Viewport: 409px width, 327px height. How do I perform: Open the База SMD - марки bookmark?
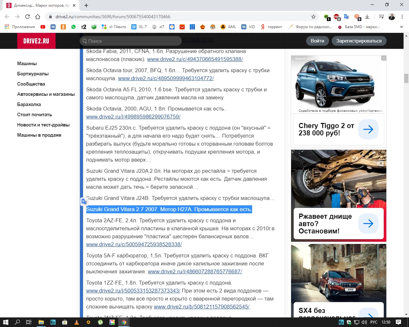coord(359,27)
